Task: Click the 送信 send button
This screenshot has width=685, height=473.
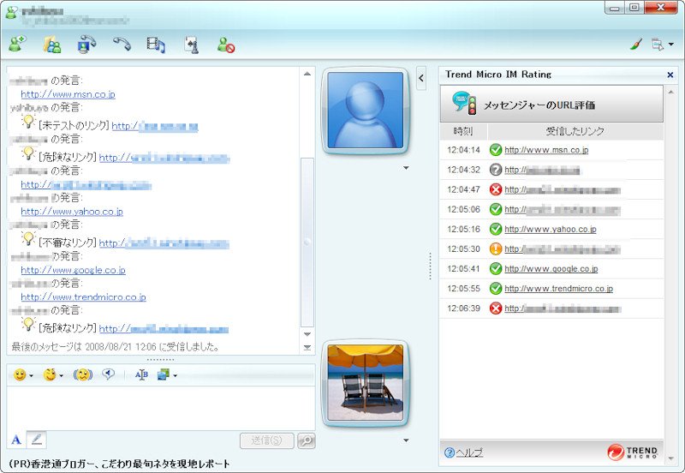Action: click(267, 440)
